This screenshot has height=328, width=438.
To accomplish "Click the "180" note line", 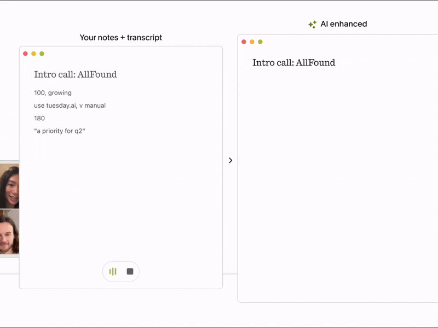I will click(39, 118).
